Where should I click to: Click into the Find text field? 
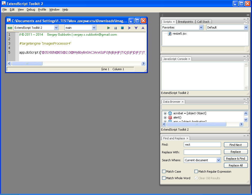pyautogui.click(x=202, y=145)
